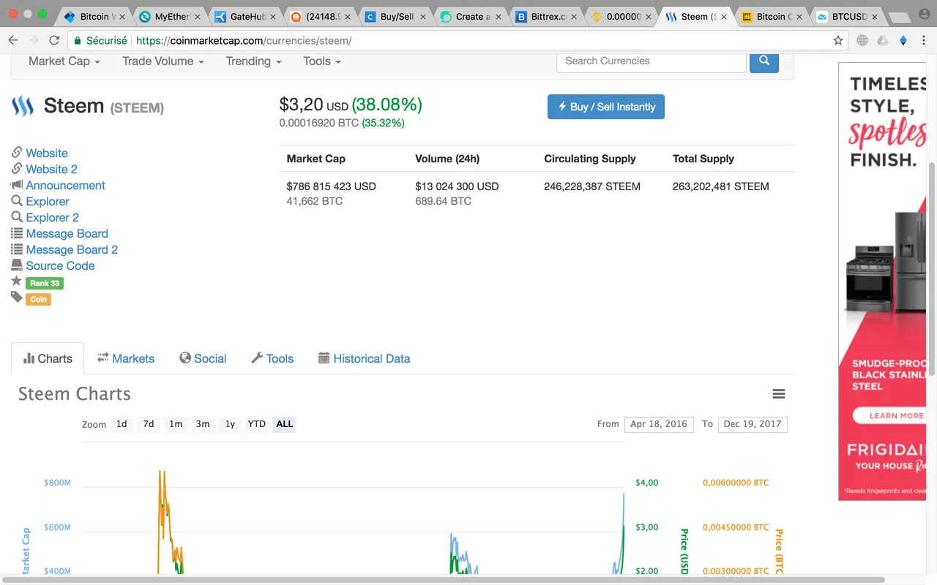Screen dimensions: 937x585
Task: Click the blue search magnifier button
Action: click(764, 61)
